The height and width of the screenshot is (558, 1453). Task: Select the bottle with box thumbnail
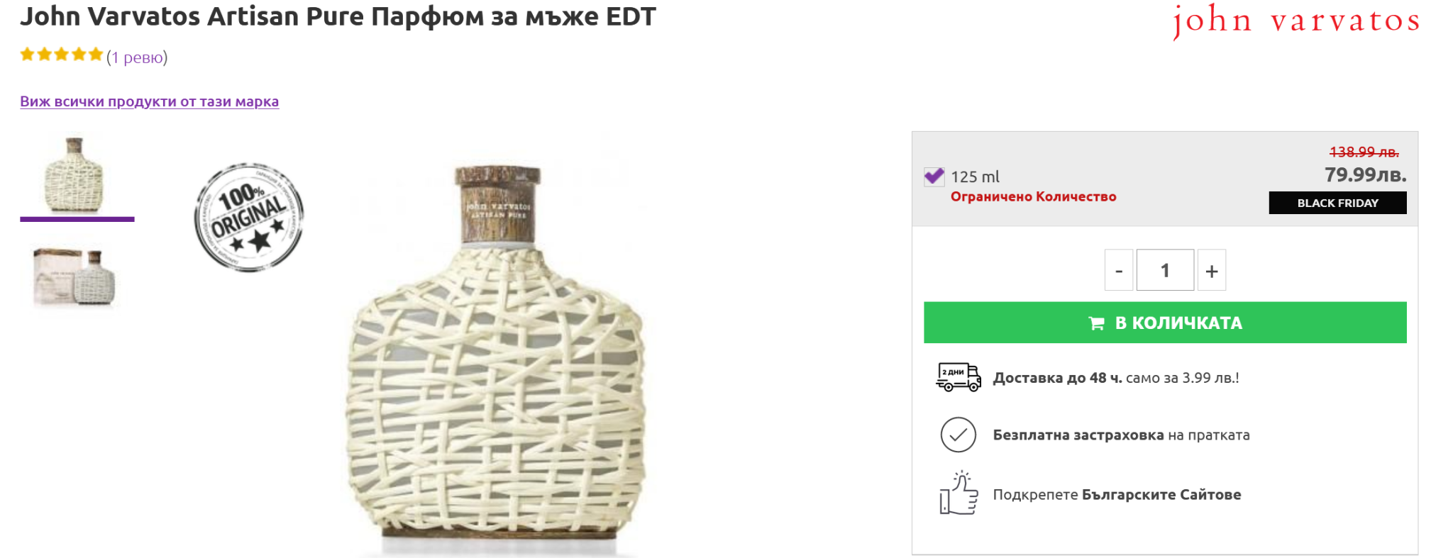coord(75,277)
